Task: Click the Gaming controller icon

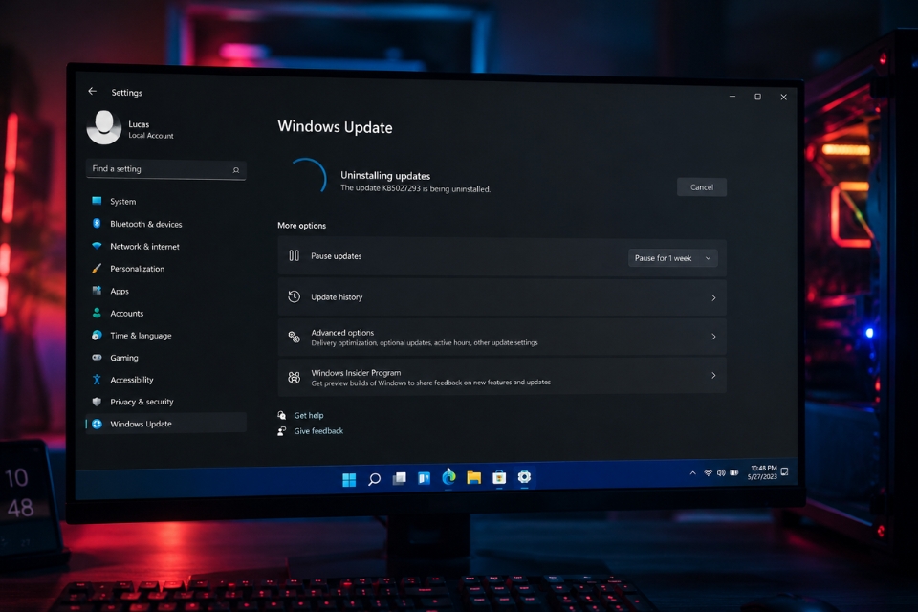Action: pyautogui.click(x=98, y=358)
